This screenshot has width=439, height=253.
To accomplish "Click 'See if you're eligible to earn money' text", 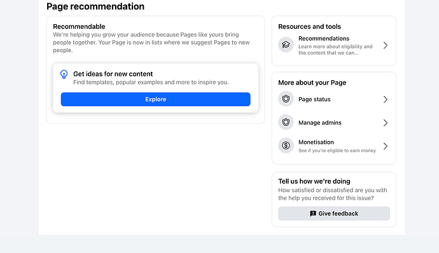I will coord(337,151).
